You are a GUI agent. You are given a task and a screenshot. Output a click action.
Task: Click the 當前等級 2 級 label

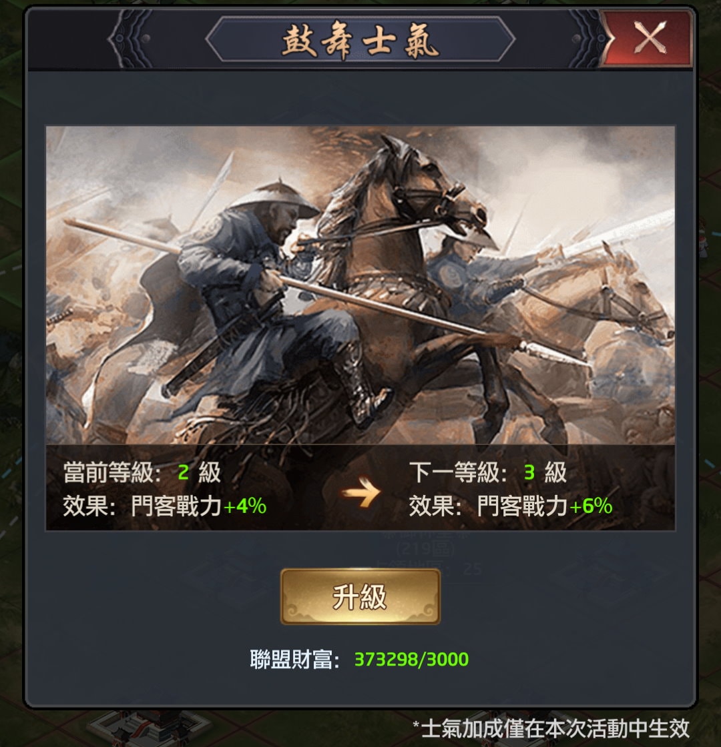pyautogui.click(x=142, y=473)
